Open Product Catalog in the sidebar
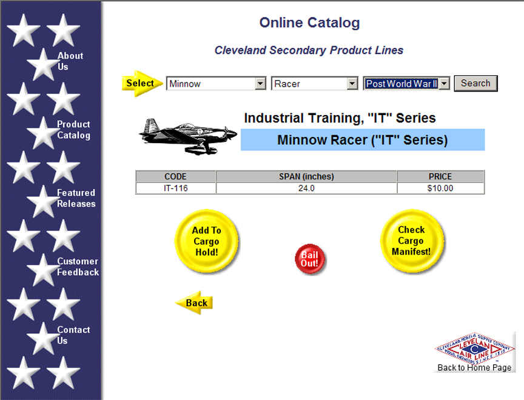This screenshot has height=400, width=524. point(73,130)
